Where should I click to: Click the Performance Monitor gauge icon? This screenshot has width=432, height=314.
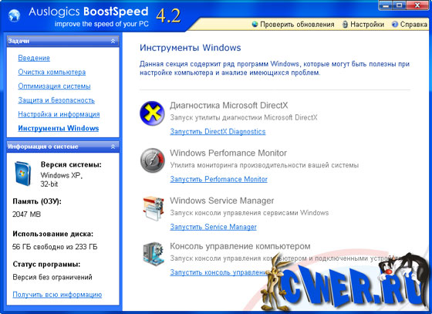point(152,160)
